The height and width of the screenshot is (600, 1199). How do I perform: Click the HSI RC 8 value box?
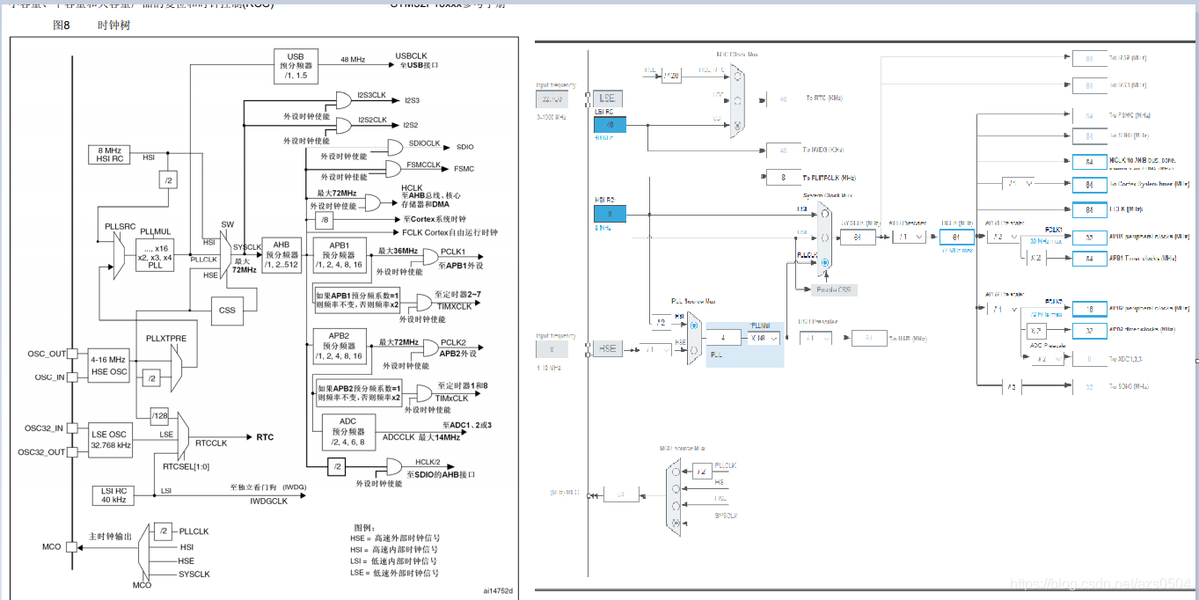[x=610, y=213]
